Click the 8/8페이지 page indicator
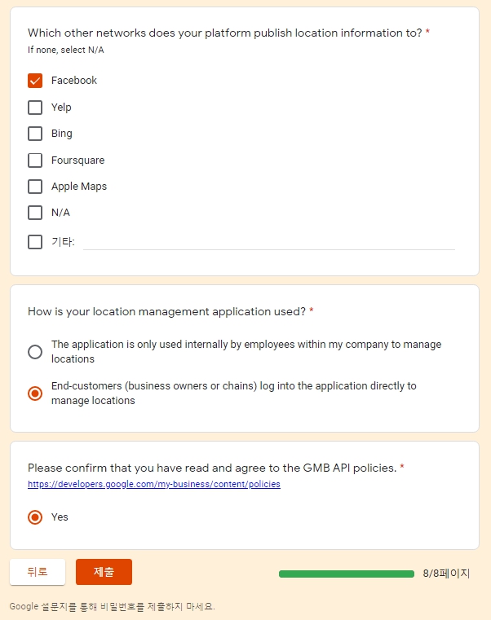 (446, 574)
